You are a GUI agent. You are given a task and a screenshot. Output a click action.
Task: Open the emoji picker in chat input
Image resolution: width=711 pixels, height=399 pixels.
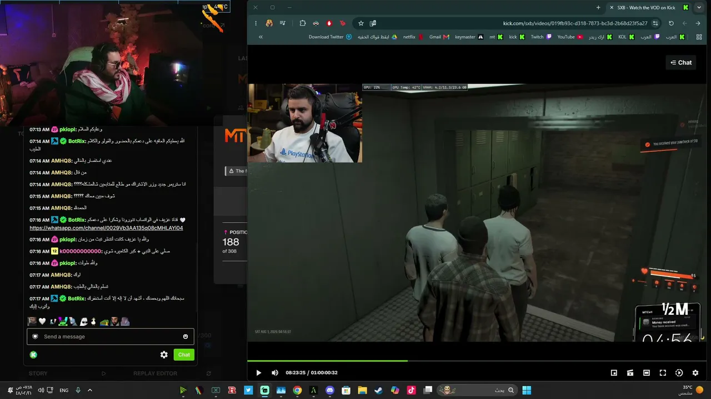coord(186,336)
